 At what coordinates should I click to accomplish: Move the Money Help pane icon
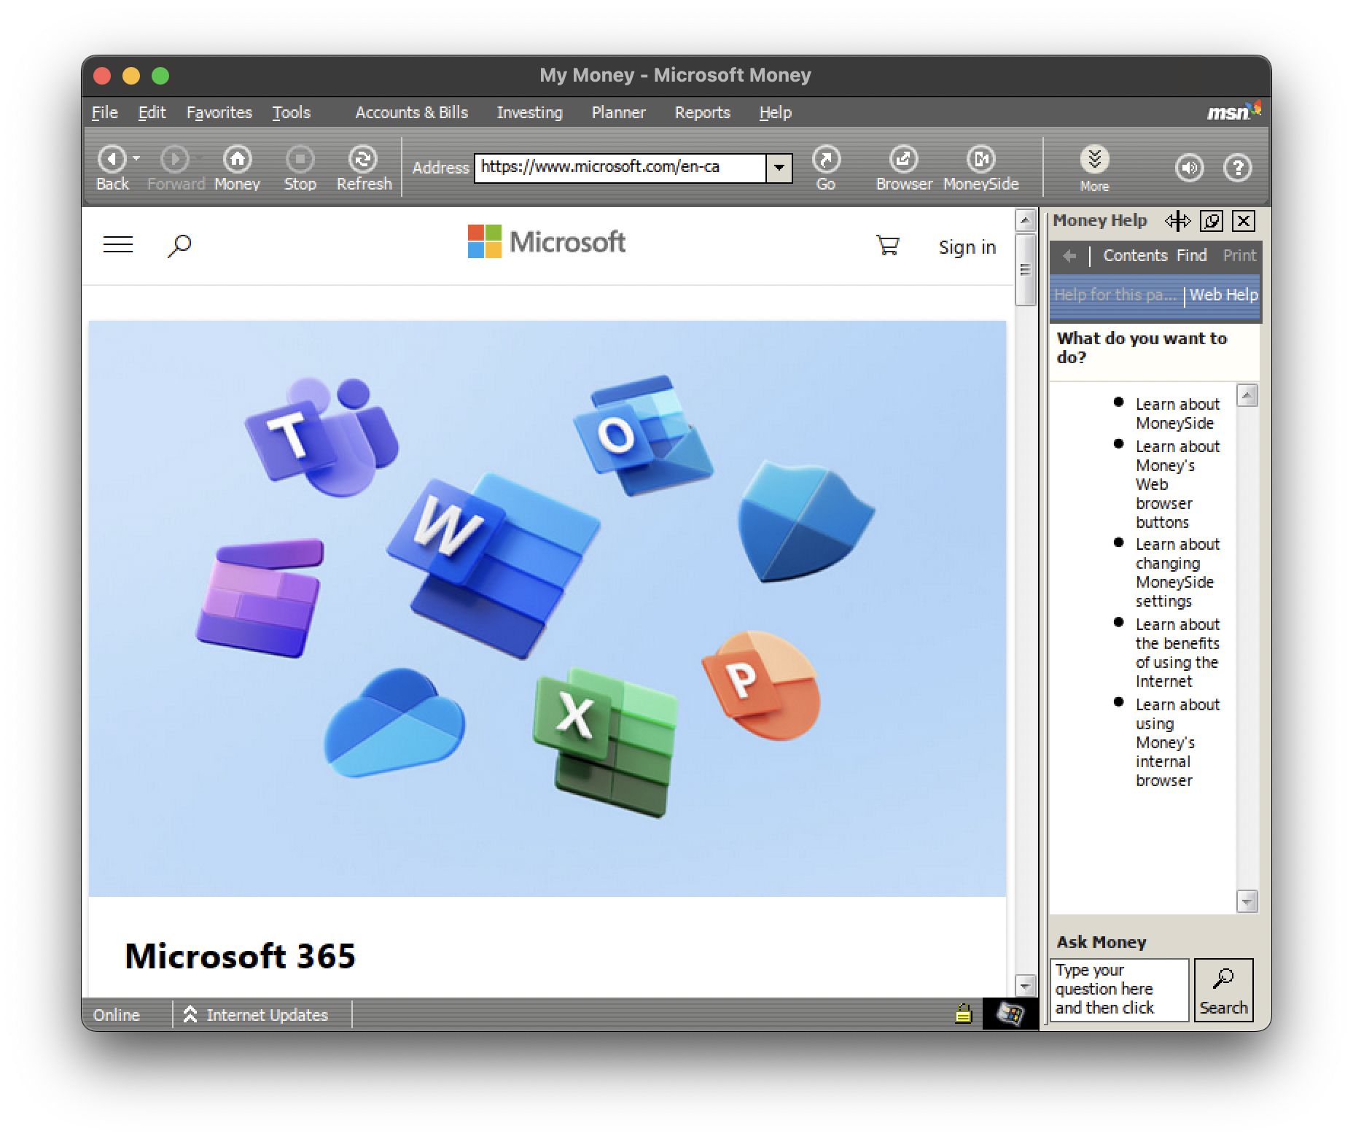[1177, 221]
